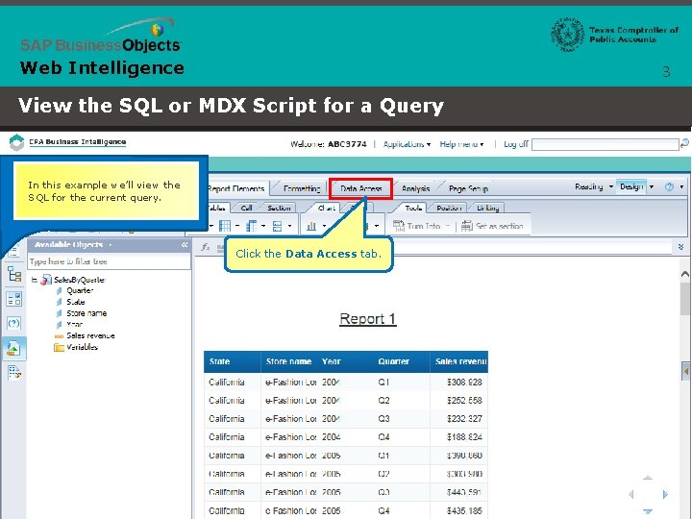Click the vertical scrollbar thumb

tap(685, 298)
